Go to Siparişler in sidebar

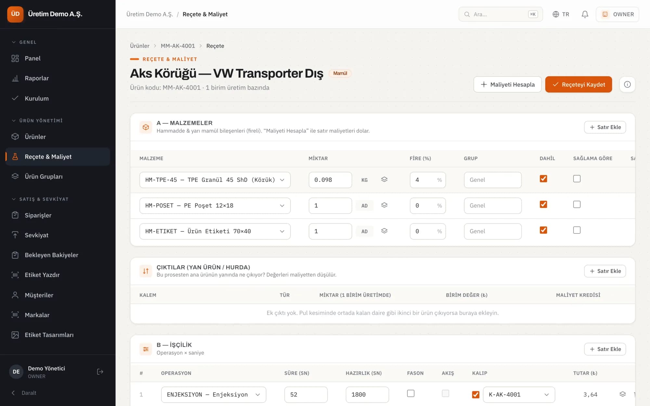[58, 215]
